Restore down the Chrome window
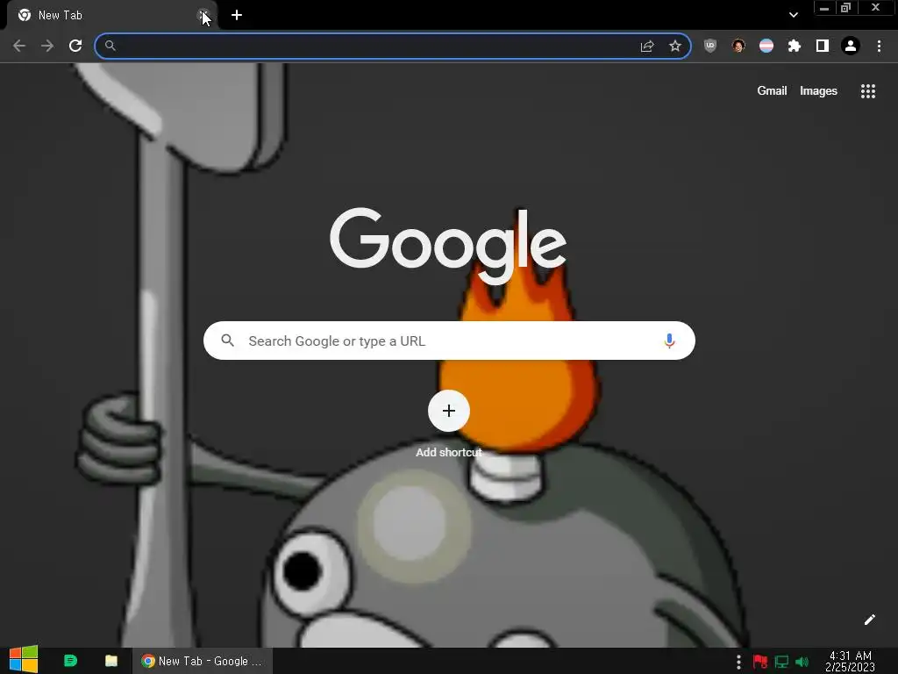The image size is (898, 674). tap(845, 8)
